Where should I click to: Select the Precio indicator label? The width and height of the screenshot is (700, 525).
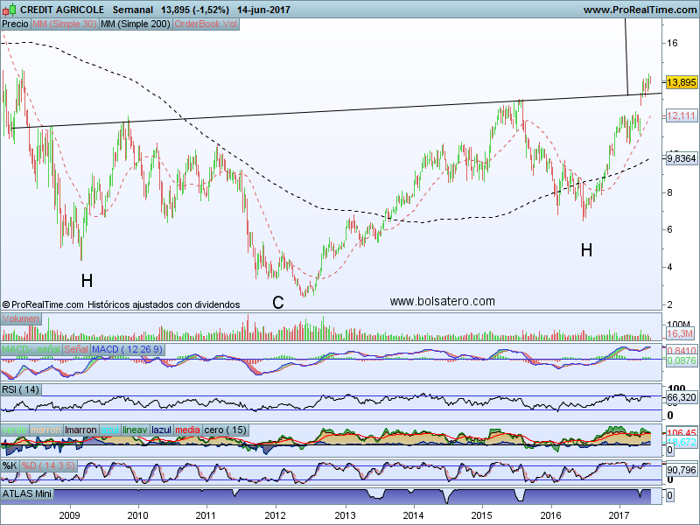click(15, 24)
